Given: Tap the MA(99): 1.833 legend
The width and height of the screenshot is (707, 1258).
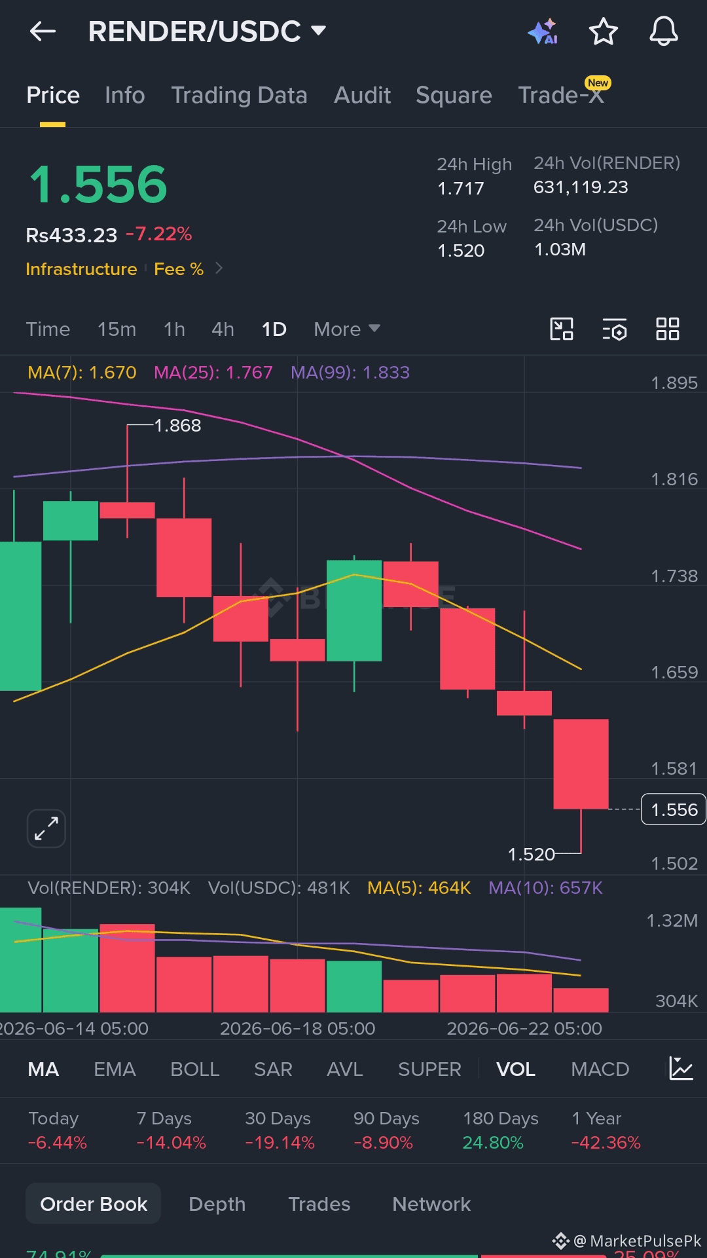Looking at the screenshot, I should pyautogui.click(x=350, y=372).
